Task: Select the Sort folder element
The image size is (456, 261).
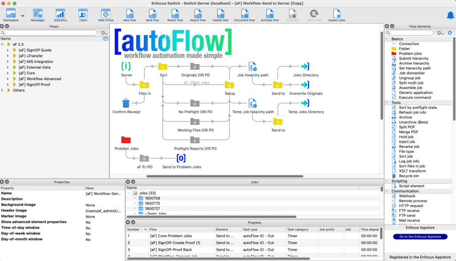Action: [x=163, y=67]
